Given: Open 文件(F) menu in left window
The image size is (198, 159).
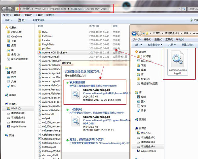Looking at the screenshot, I should (x=7, y=15).
